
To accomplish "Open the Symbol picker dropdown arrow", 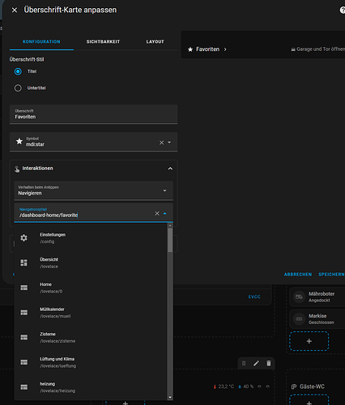I will [x=169, y=143].
